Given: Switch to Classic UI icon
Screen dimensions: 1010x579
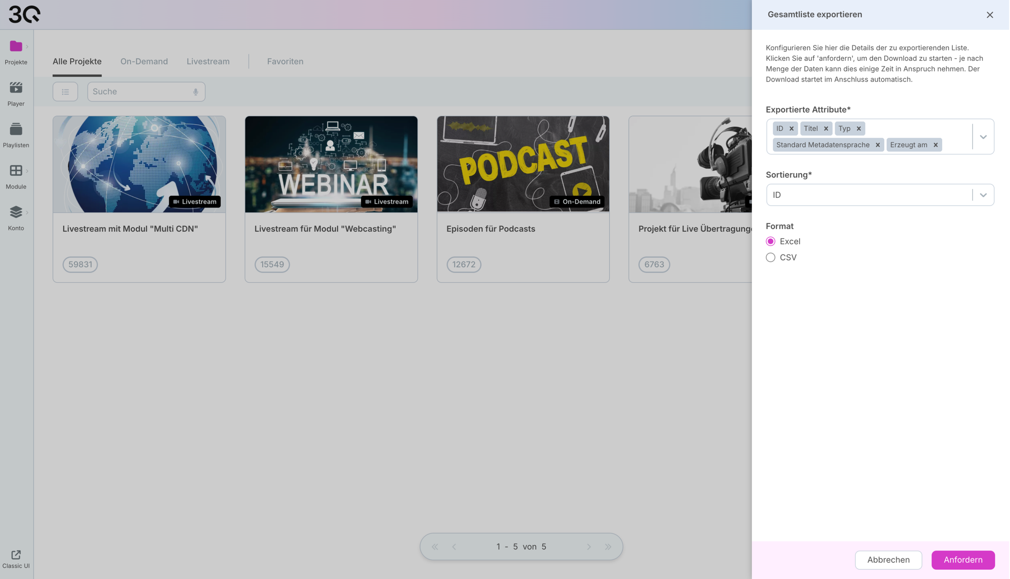Looking at the screenshot, I should pos(16,555).
